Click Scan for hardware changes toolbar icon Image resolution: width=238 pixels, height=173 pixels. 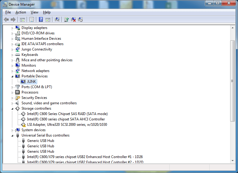click(57, 19)
